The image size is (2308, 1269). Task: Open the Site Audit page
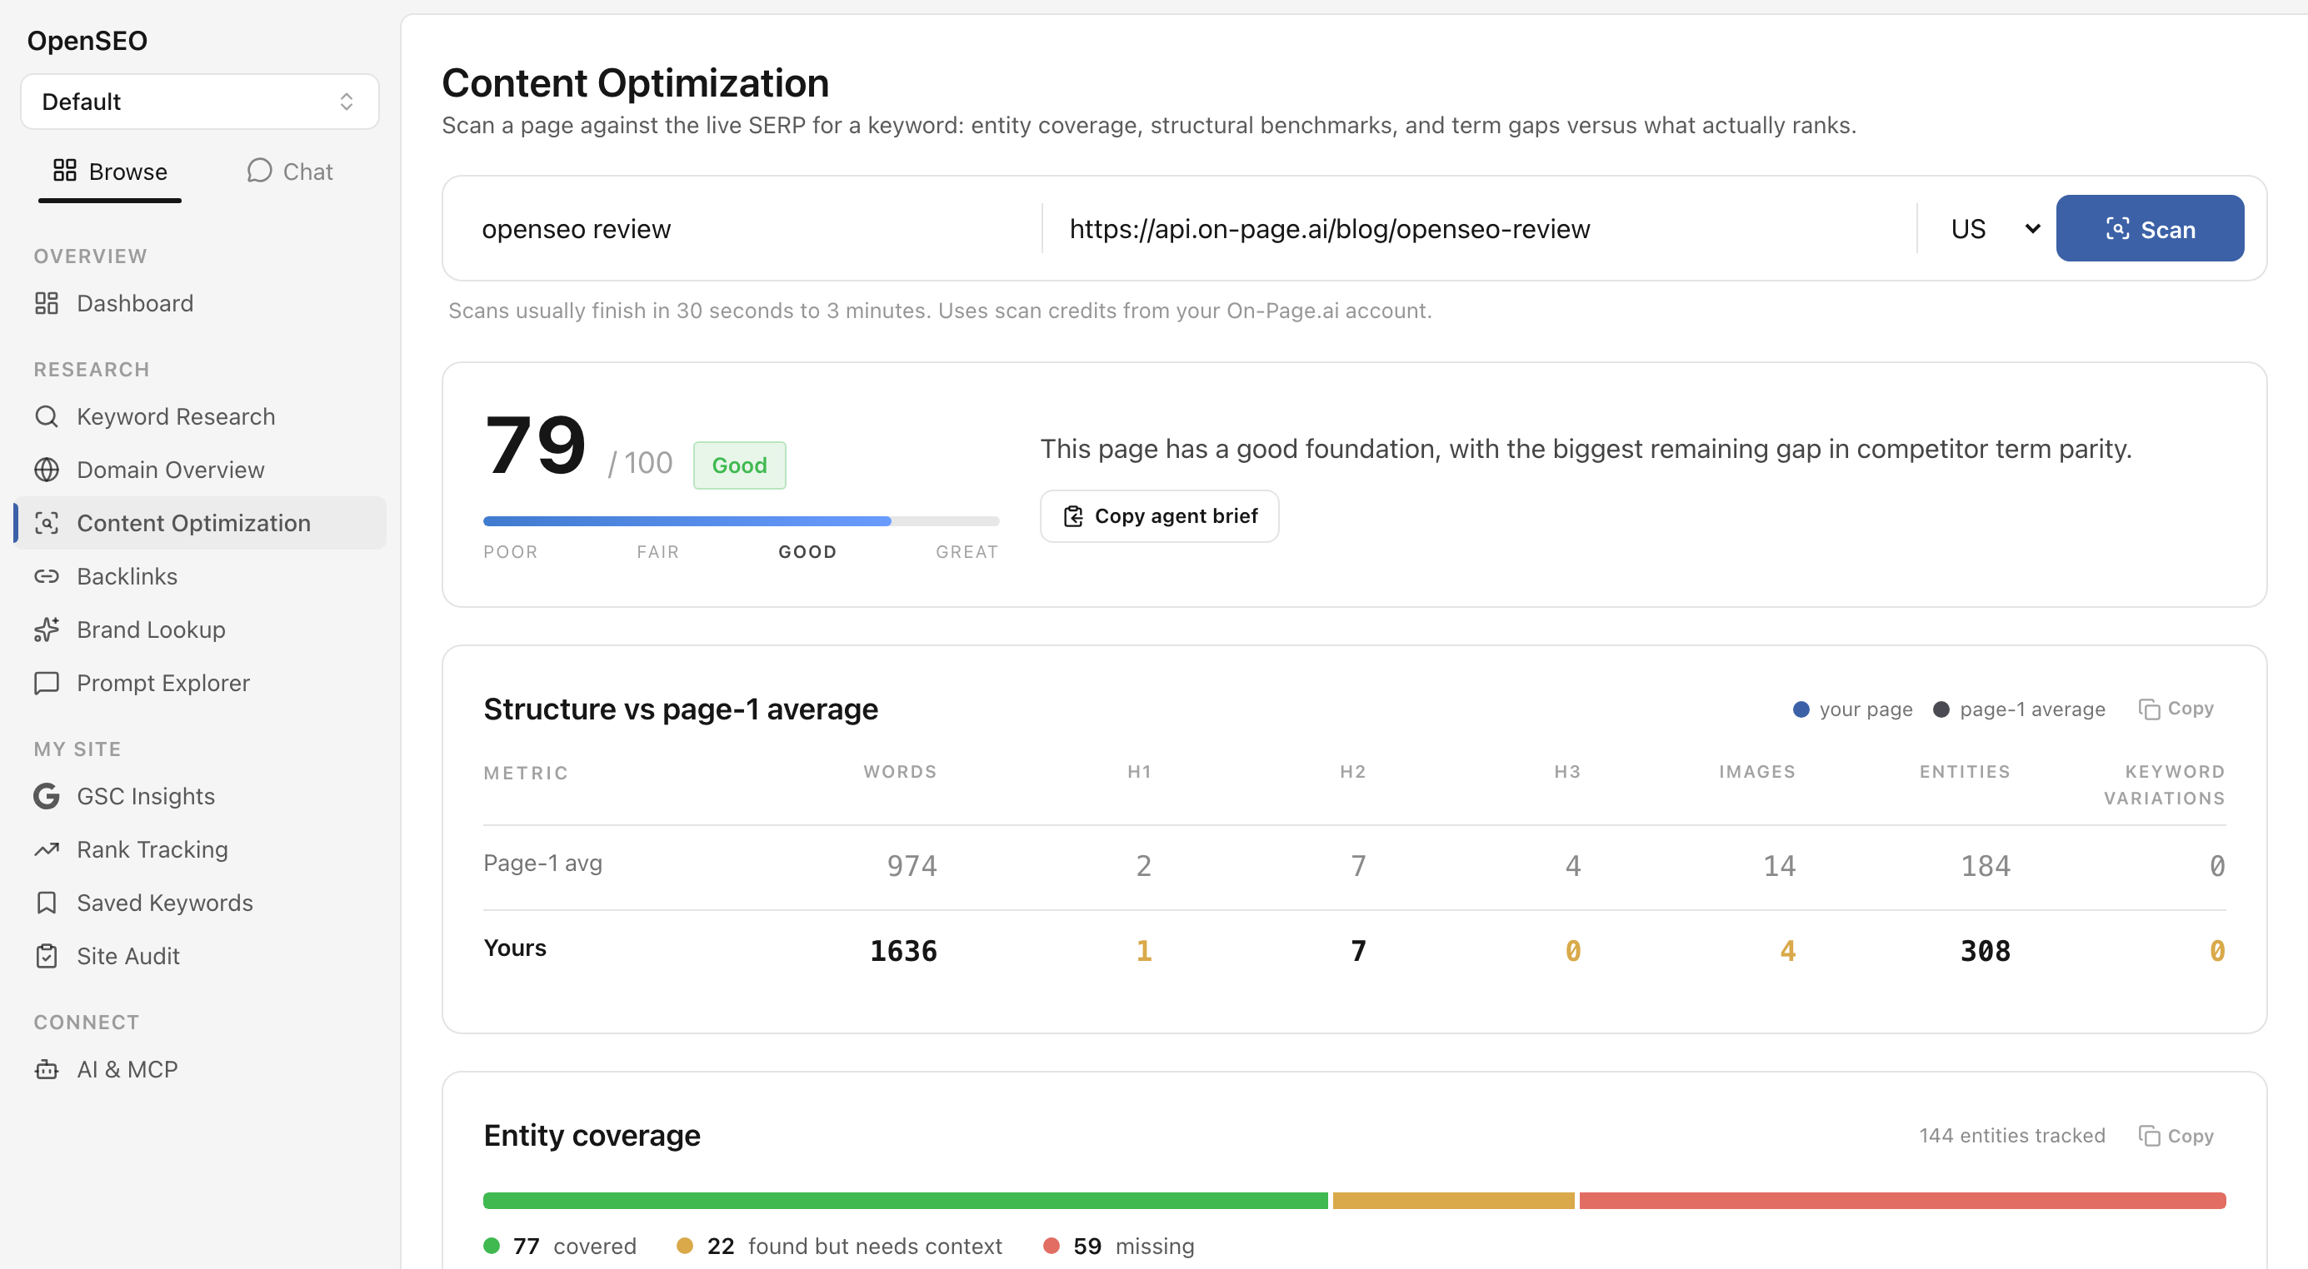point(200,957)
